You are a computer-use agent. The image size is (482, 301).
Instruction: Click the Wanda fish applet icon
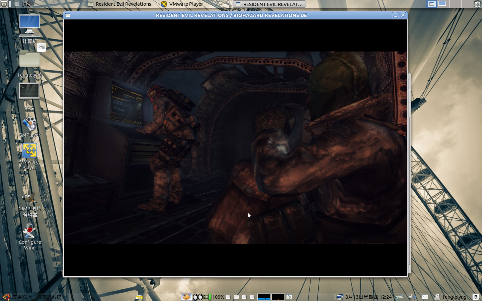tap(186, 297)
